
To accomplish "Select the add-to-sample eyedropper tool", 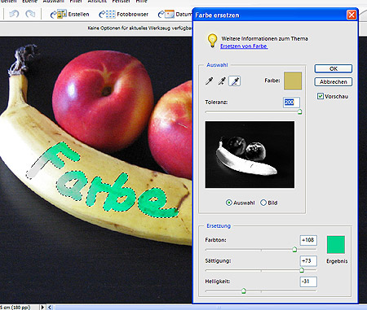I will [x=222, y=81].
